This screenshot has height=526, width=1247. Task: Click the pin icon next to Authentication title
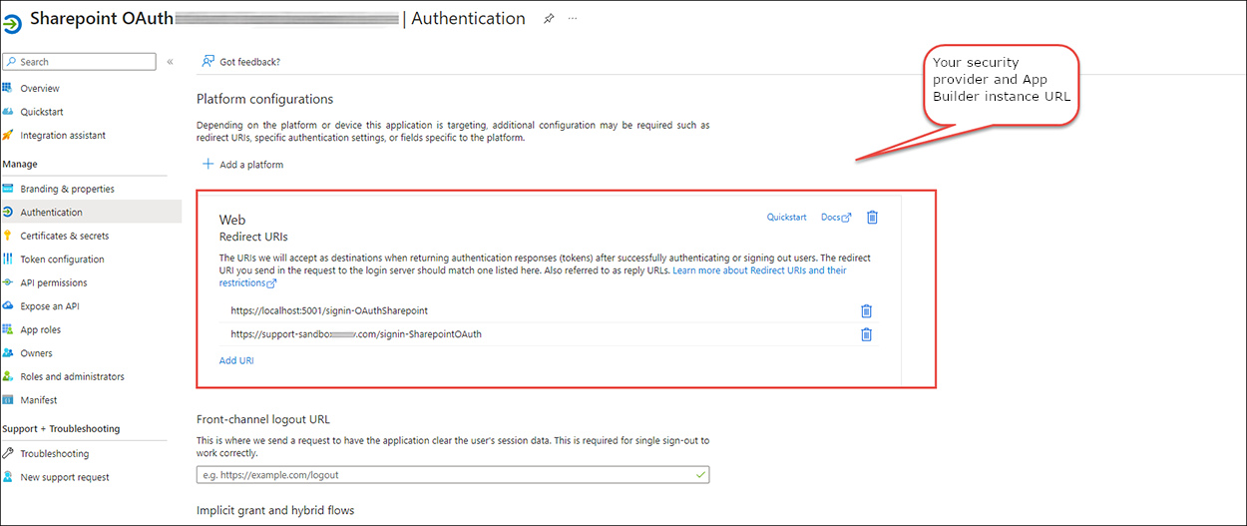tap(549, 19)
